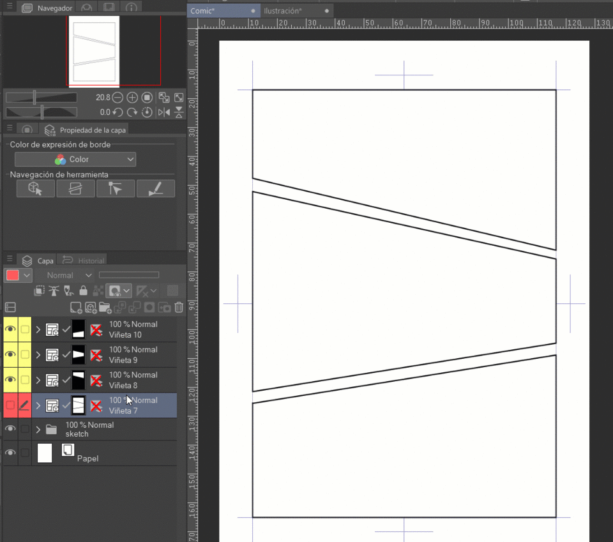The height and width of the screenshot is (542, 613).
Task: Create a new layer folder
Action: (x=105, y=308)
